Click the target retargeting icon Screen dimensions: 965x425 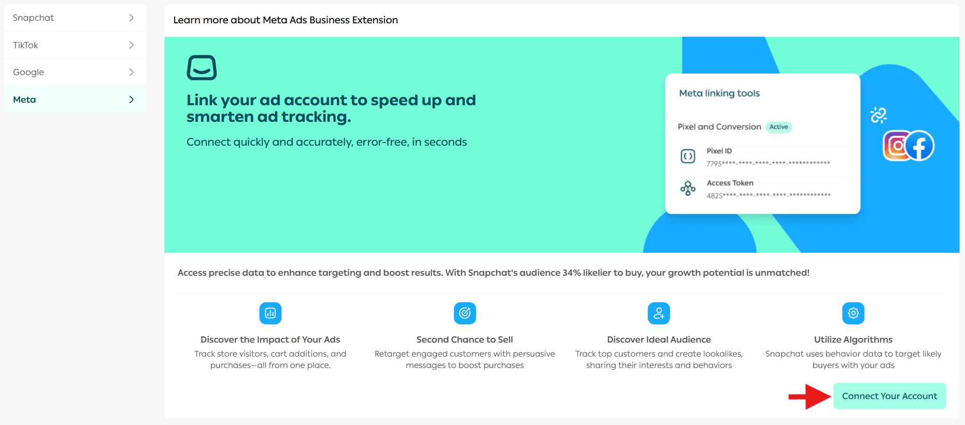click(x=465, y=313)
